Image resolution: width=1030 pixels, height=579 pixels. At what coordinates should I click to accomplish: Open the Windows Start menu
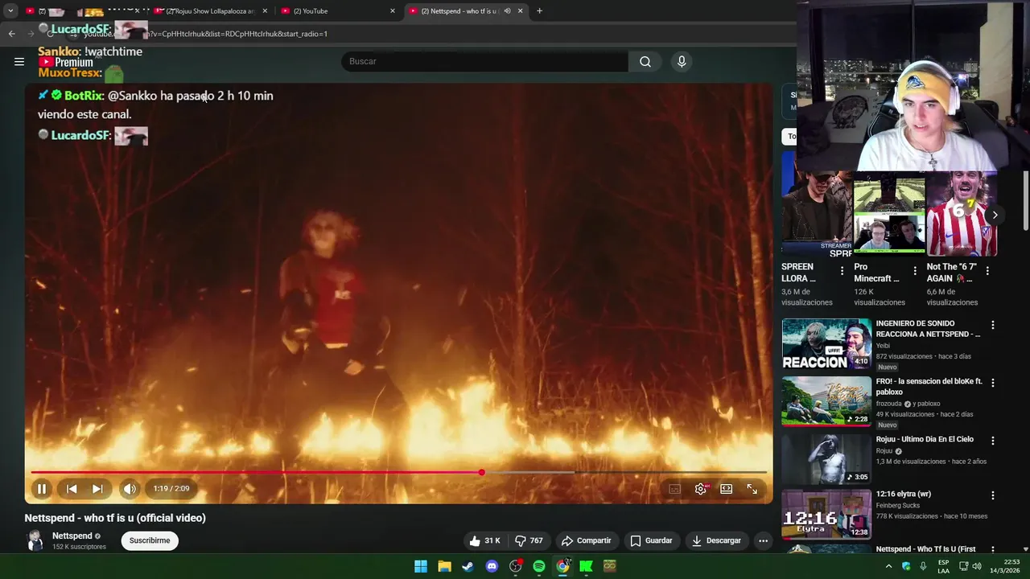421,566
